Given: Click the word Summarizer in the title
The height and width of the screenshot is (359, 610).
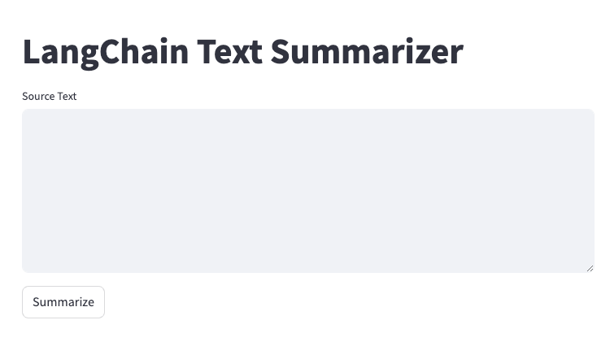Looking at the screenshot, I should 367,51.
